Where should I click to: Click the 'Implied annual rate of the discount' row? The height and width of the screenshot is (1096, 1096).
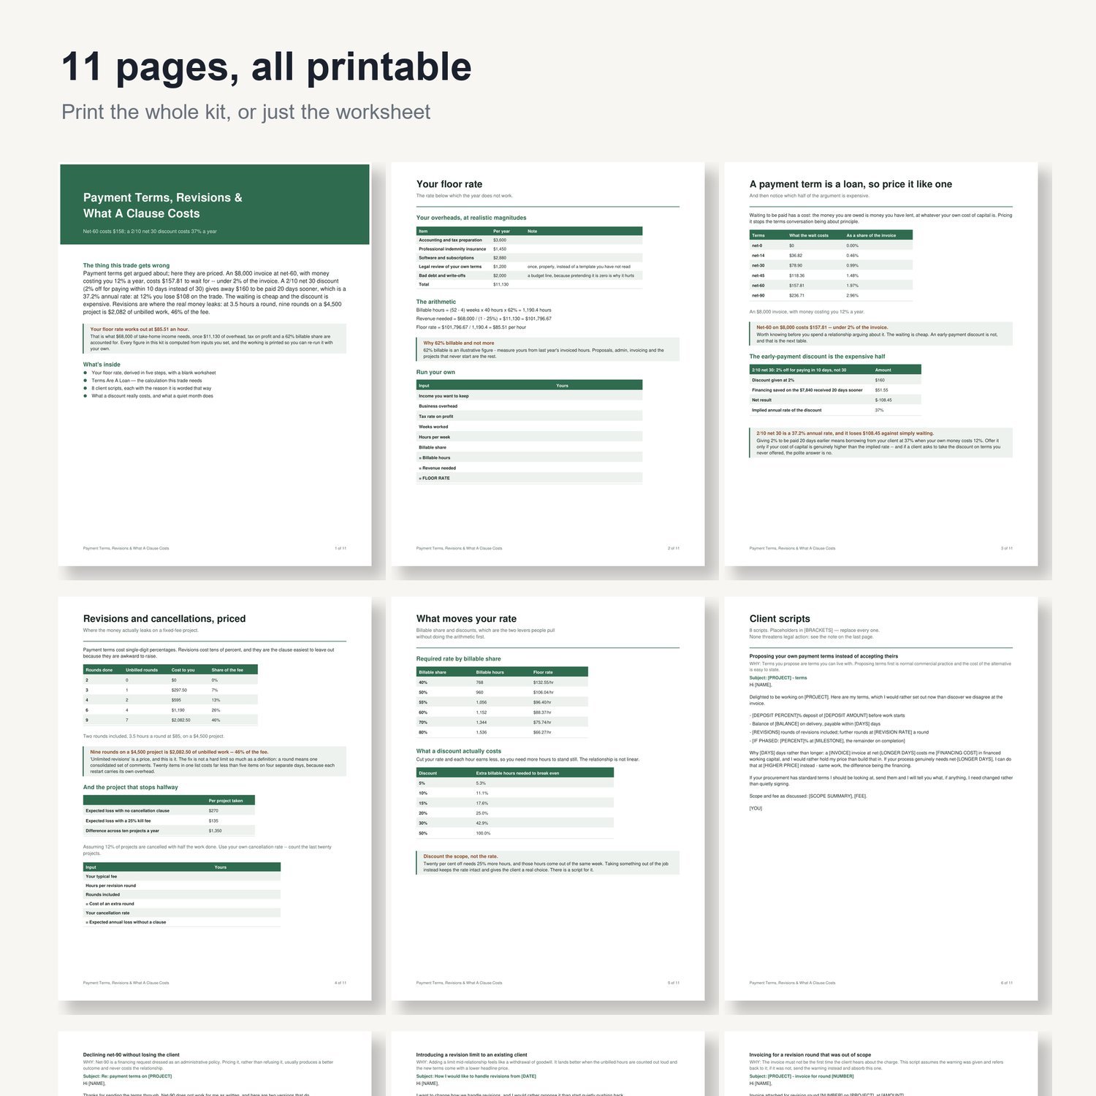click(x=835, y=410)
